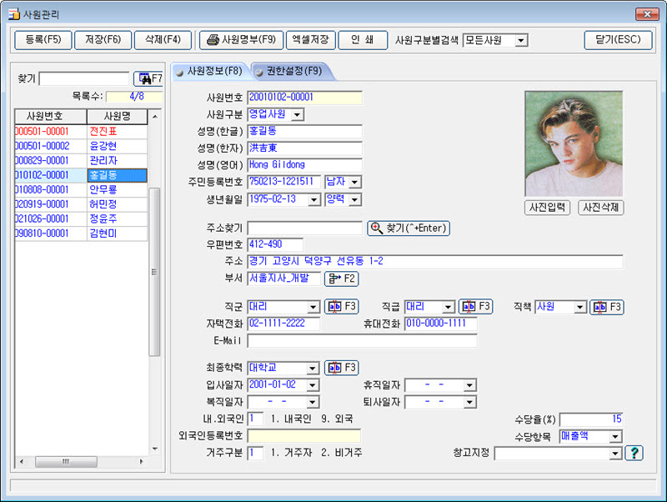667x502 pixels.
Task: Open department picker F2 button
Action: (x=342, y=279)
